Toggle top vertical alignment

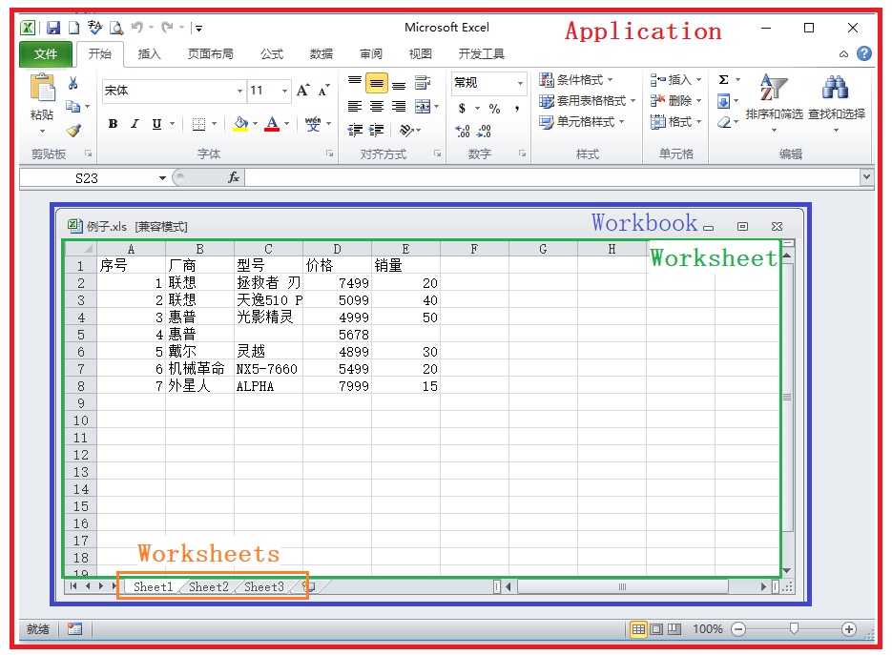click(x=355, y=82)
